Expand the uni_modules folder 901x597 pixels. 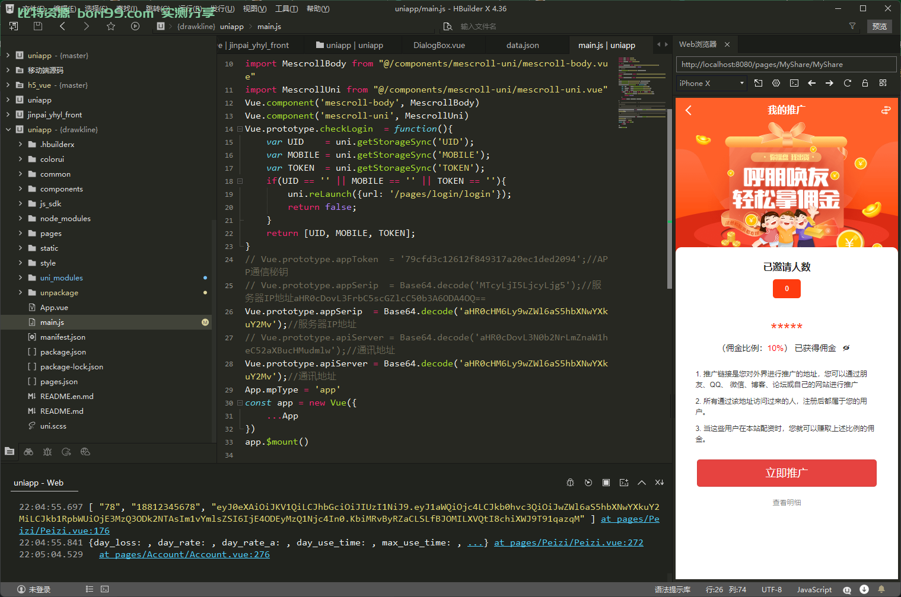coord(20,277)
